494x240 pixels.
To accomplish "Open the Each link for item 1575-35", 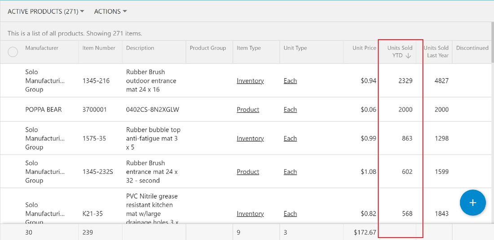I will (290, 138).
